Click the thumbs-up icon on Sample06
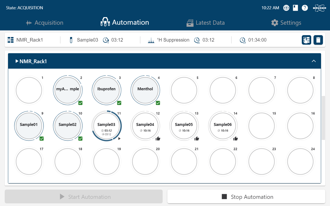 click(235, 138)
